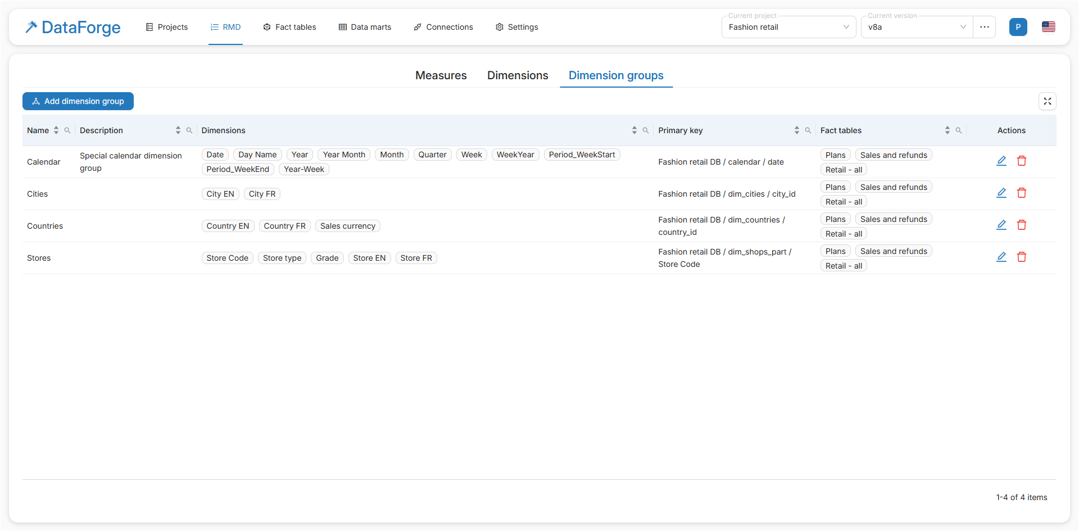Image resolution: width=1079 pixels, height=531 pixels.
Task: Open the user profile avatar P
Action: pos(1018,27)
